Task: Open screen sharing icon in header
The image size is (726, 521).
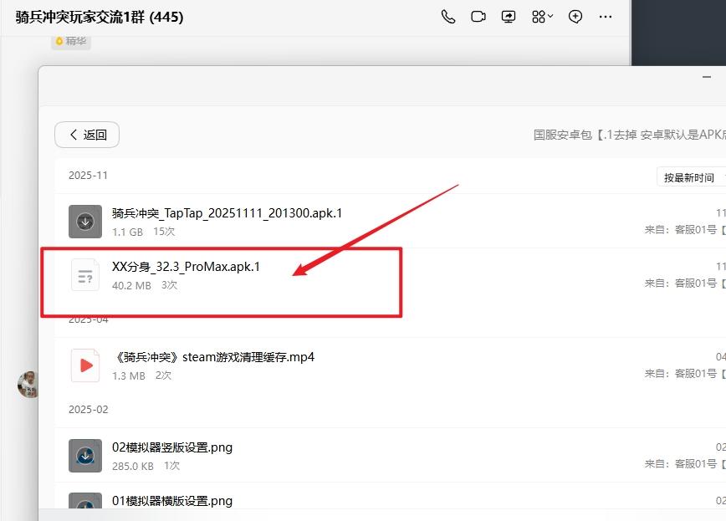Action: click(509, 17)
